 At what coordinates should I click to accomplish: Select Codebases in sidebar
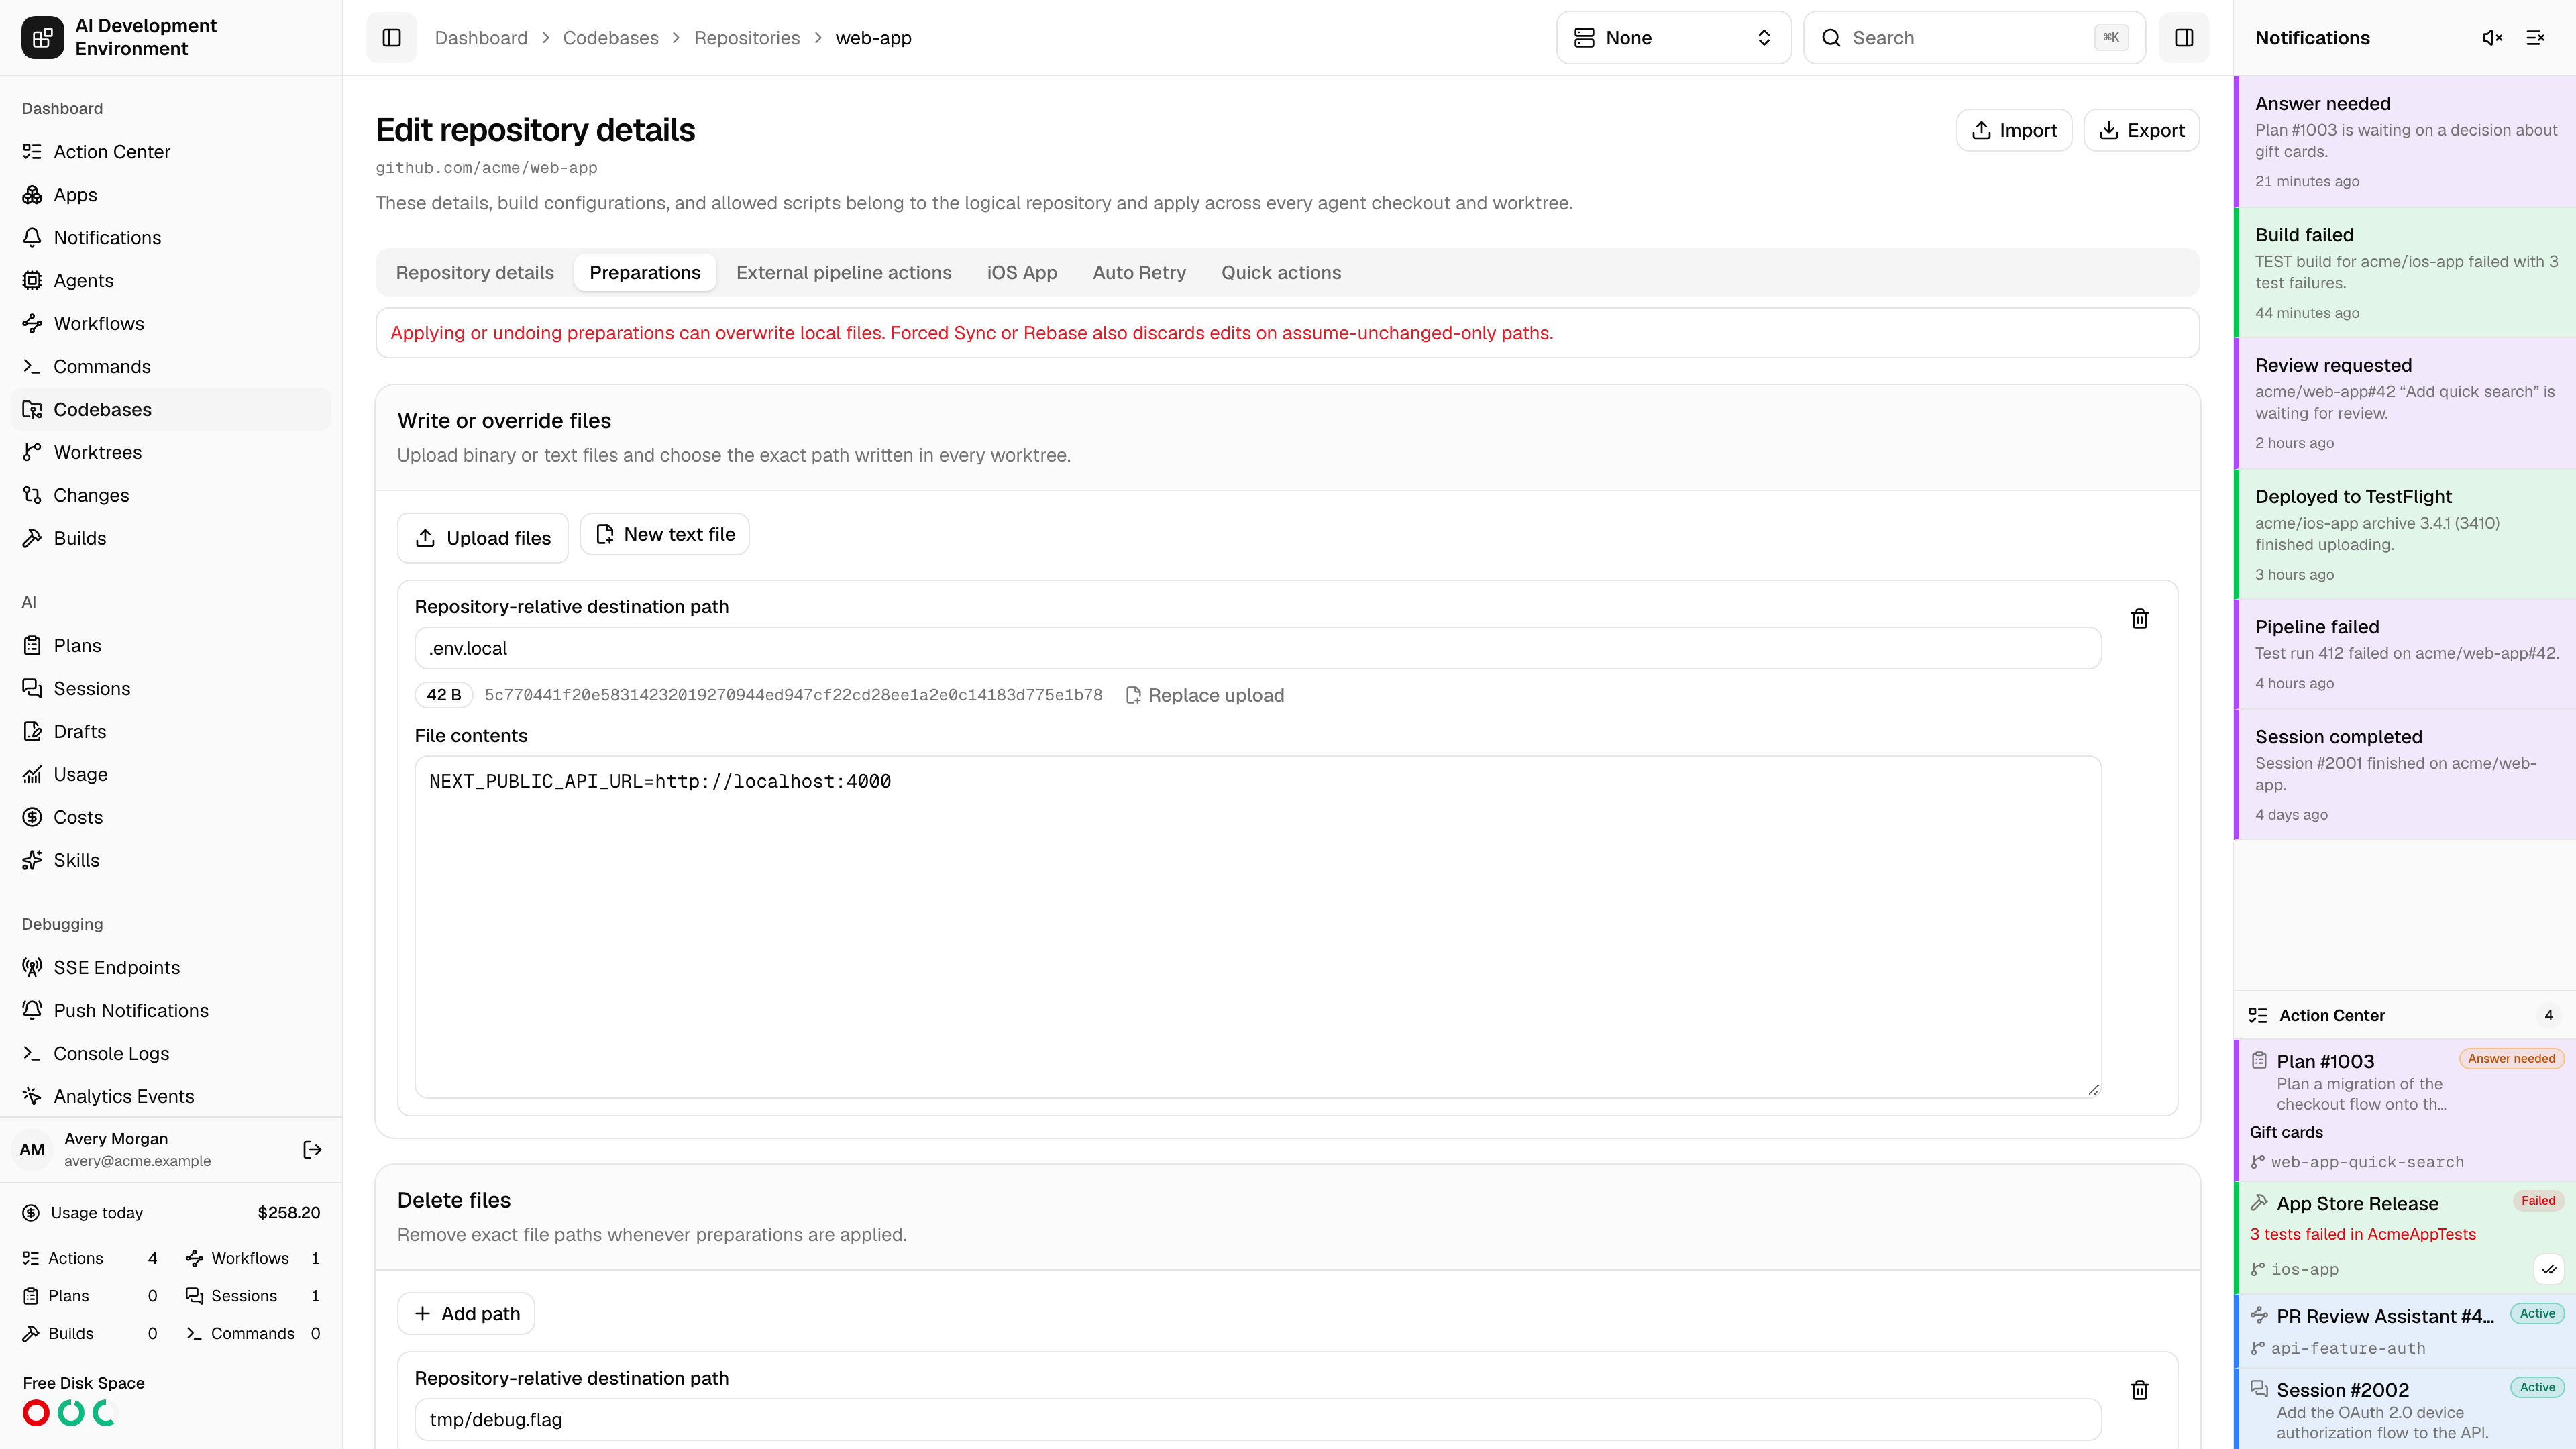point(171,410)
